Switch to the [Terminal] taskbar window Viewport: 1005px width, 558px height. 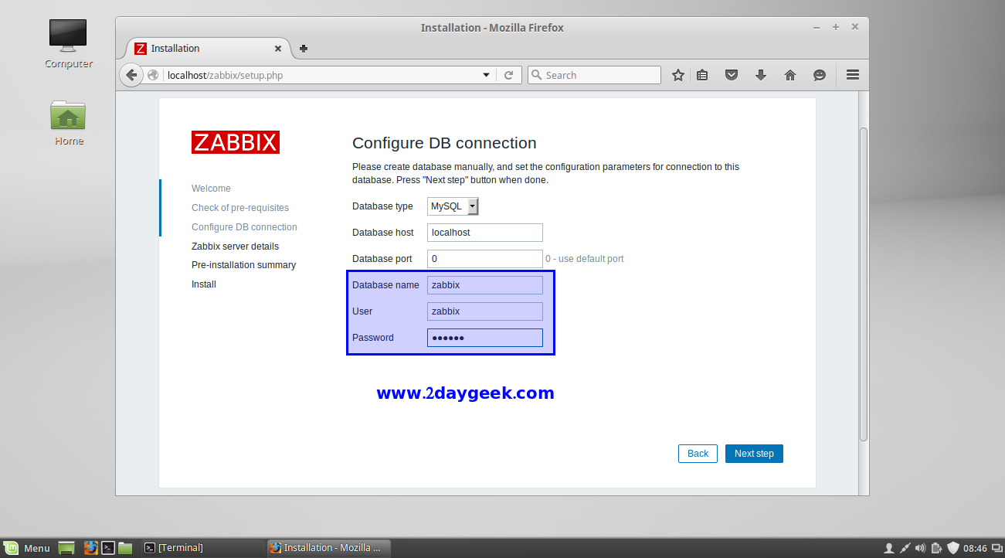tap(202, 548)
